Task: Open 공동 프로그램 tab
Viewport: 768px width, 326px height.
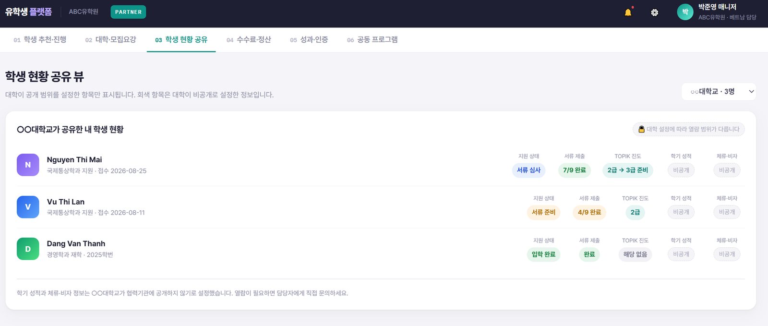Action: coord(372,40)
